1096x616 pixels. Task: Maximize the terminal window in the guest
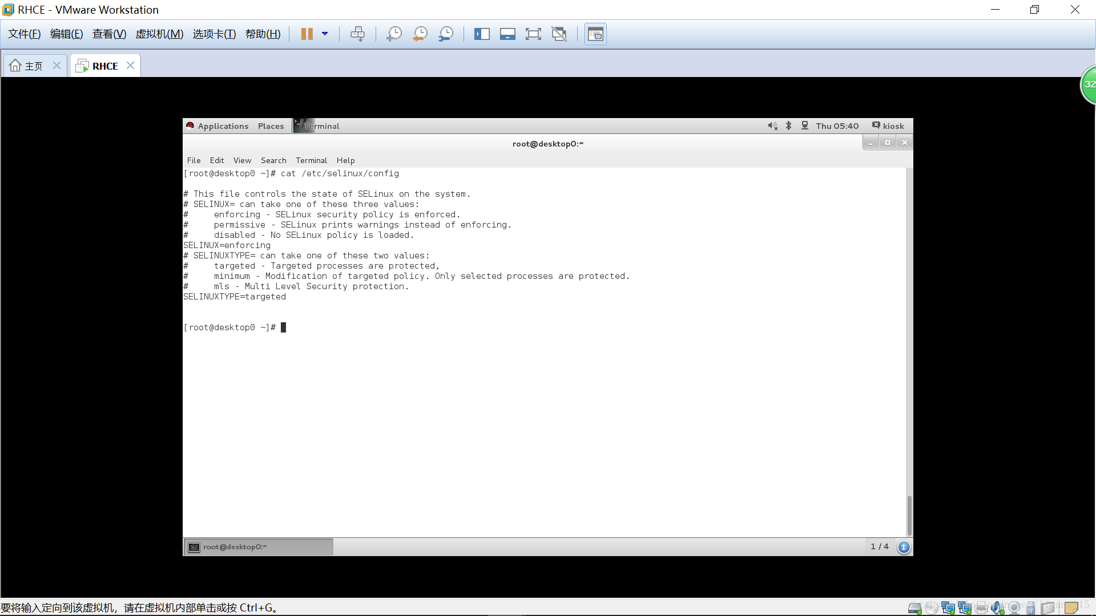pos(888,143)
